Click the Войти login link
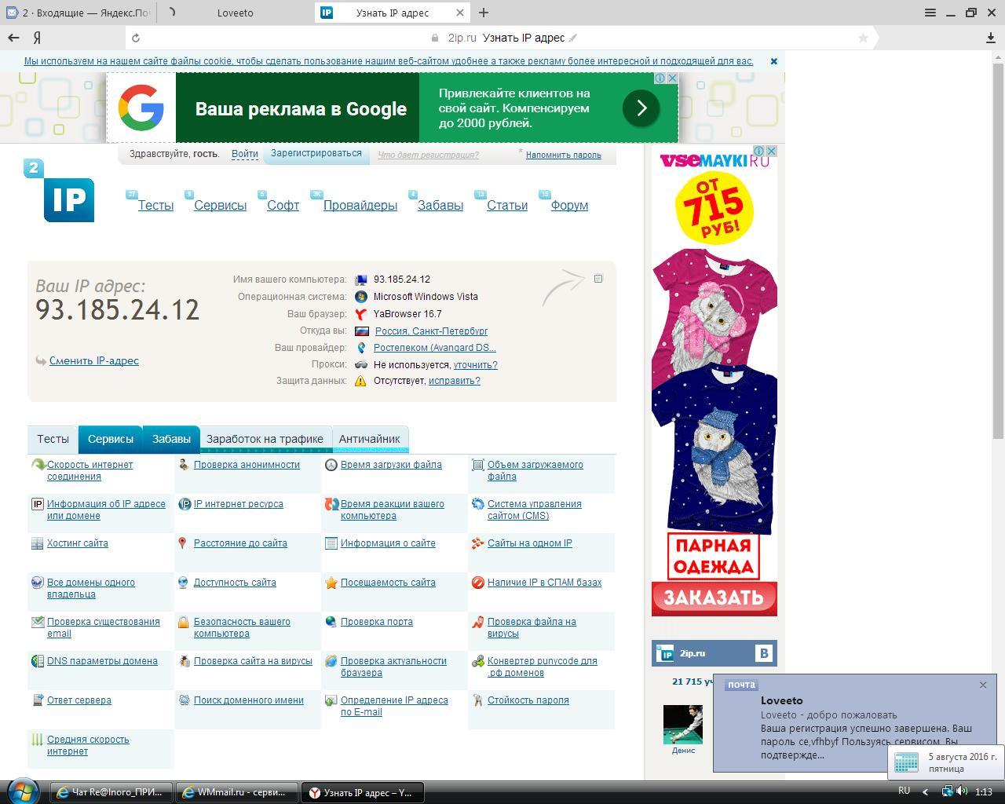Image resolution: width=1005 pixels, height=804 pixels. tap(245, 154)
